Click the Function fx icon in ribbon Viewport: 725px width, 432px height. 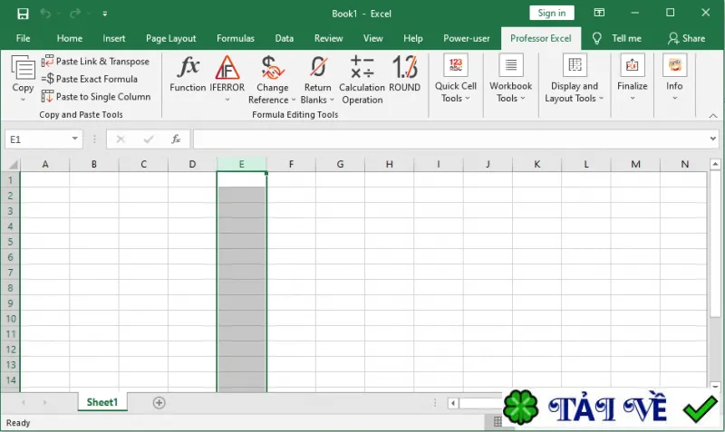point(188,67)
